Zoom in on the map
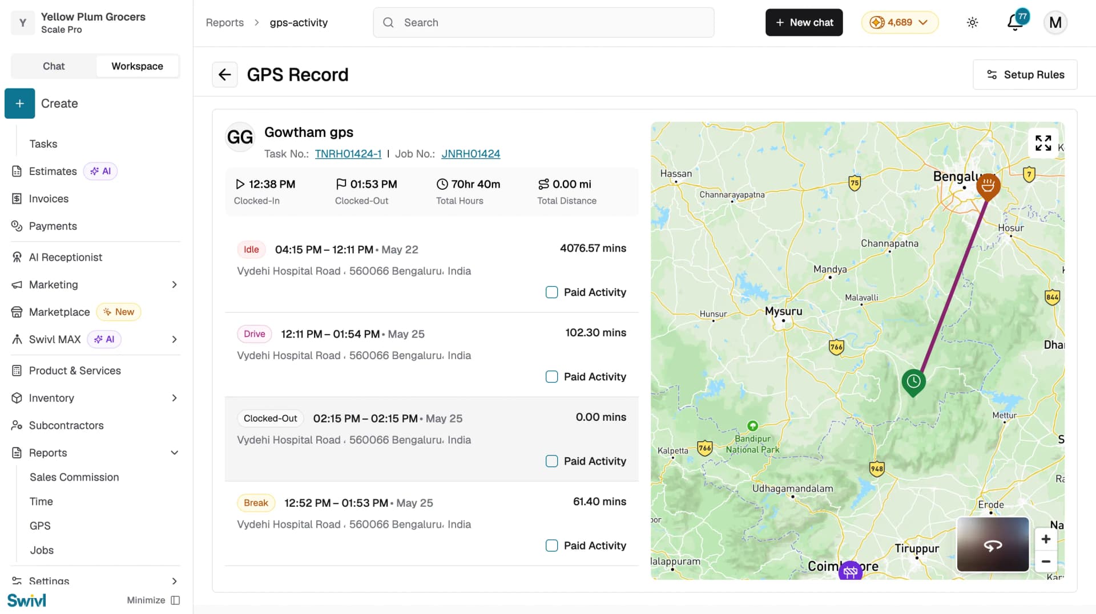 [x=1046, y=539]
